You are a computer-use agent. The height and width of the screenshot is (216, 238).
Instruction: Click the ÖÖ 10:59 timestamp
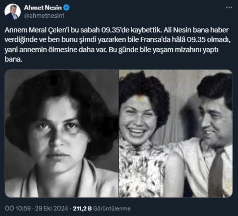point(18,208)
